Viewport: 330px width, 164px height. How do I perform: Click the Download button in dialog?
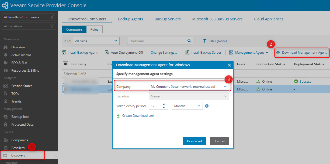point(194,141)
